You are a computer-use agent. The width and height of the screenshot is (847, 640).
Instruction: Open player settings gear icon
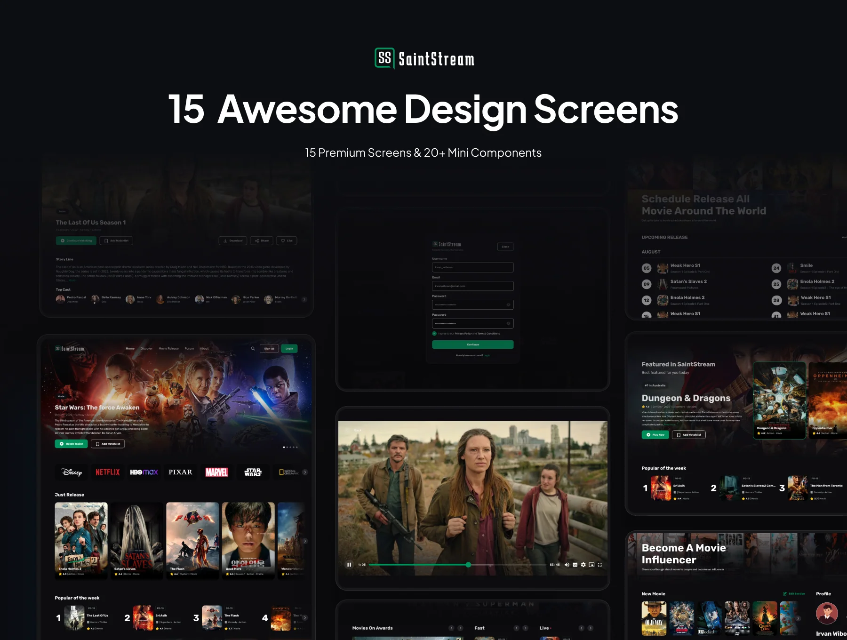pos(583,565)
